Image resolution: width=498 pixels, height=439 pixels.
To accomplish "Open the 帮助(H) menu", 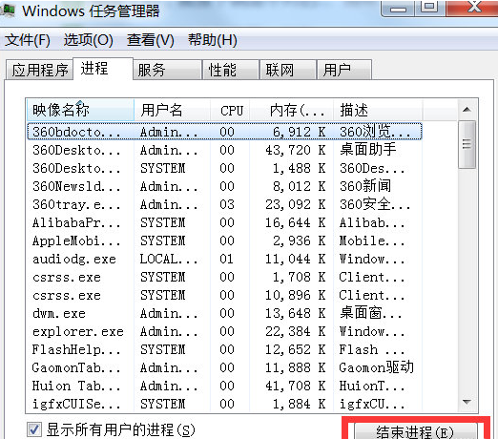I will click(x=213, y=40).
